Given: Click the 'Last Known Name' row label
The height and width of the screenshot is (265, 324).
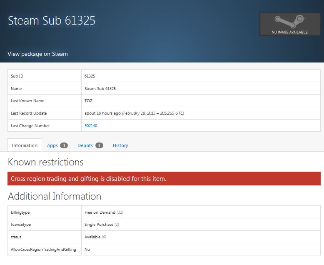Looking at the screenshot, I should pyautogui.click(x=27, y=101).
